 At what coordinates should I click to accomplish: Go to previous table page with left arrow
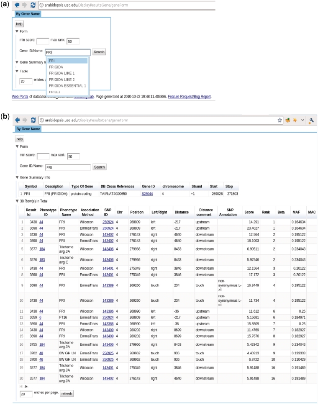pyautogui.click(x=21, y=387)
